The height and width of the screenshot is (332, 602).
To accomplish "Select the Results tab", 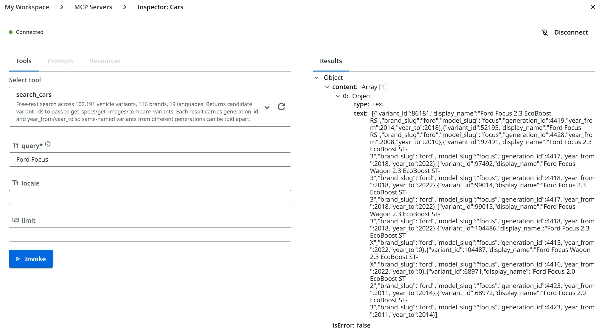I will coord(331,61).
